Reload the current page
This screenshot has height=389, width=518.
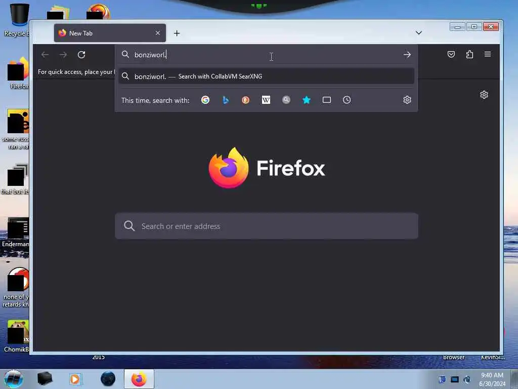tap(81, 55)
